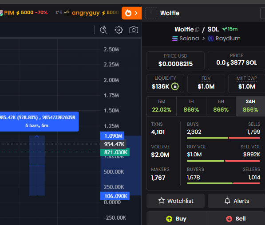Click the MKT CAP $1.0M box
Screen dimensions: 265x225
click(x=246, y=84)
